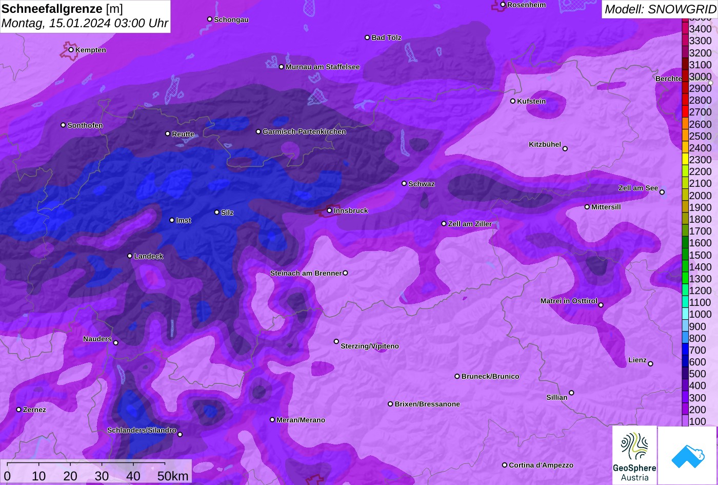718x485 pixels.
Task: Select the Sonthofen city dot
Action: (x=63, y=125)
